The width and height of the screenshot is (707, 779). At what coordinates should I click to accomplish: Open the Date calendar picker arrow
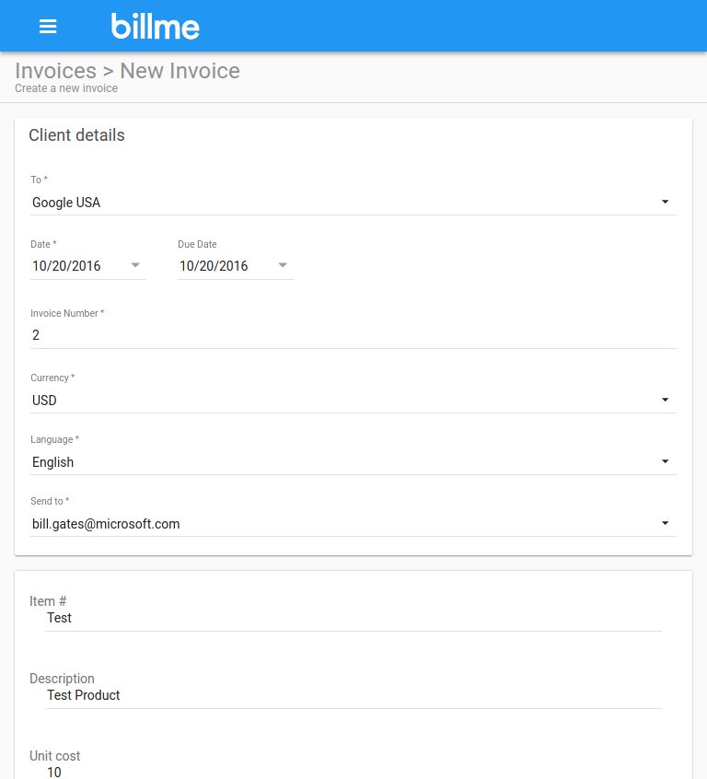135,265
